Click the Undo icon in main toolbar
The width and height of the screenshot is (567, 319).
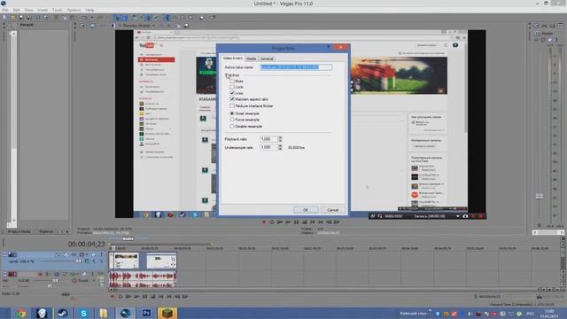pos(84,18)
